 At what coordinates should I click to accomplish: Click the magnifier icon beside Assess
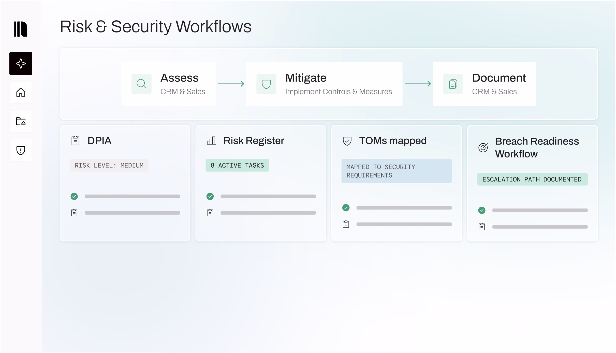tap(141, 84)
